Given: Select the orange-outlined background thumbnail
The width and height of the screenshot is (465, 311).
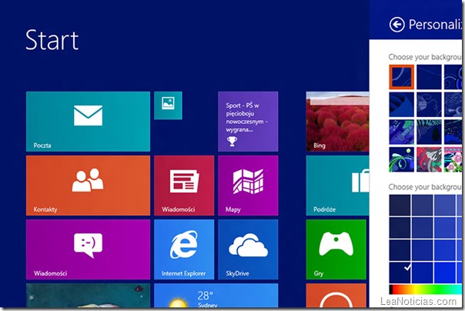Looking at the screenshot, I should click(402, 77).
